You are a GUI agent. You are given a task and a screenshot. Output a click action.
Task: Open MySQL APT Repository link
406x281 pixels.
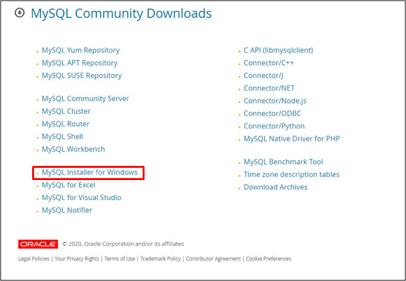80,63
